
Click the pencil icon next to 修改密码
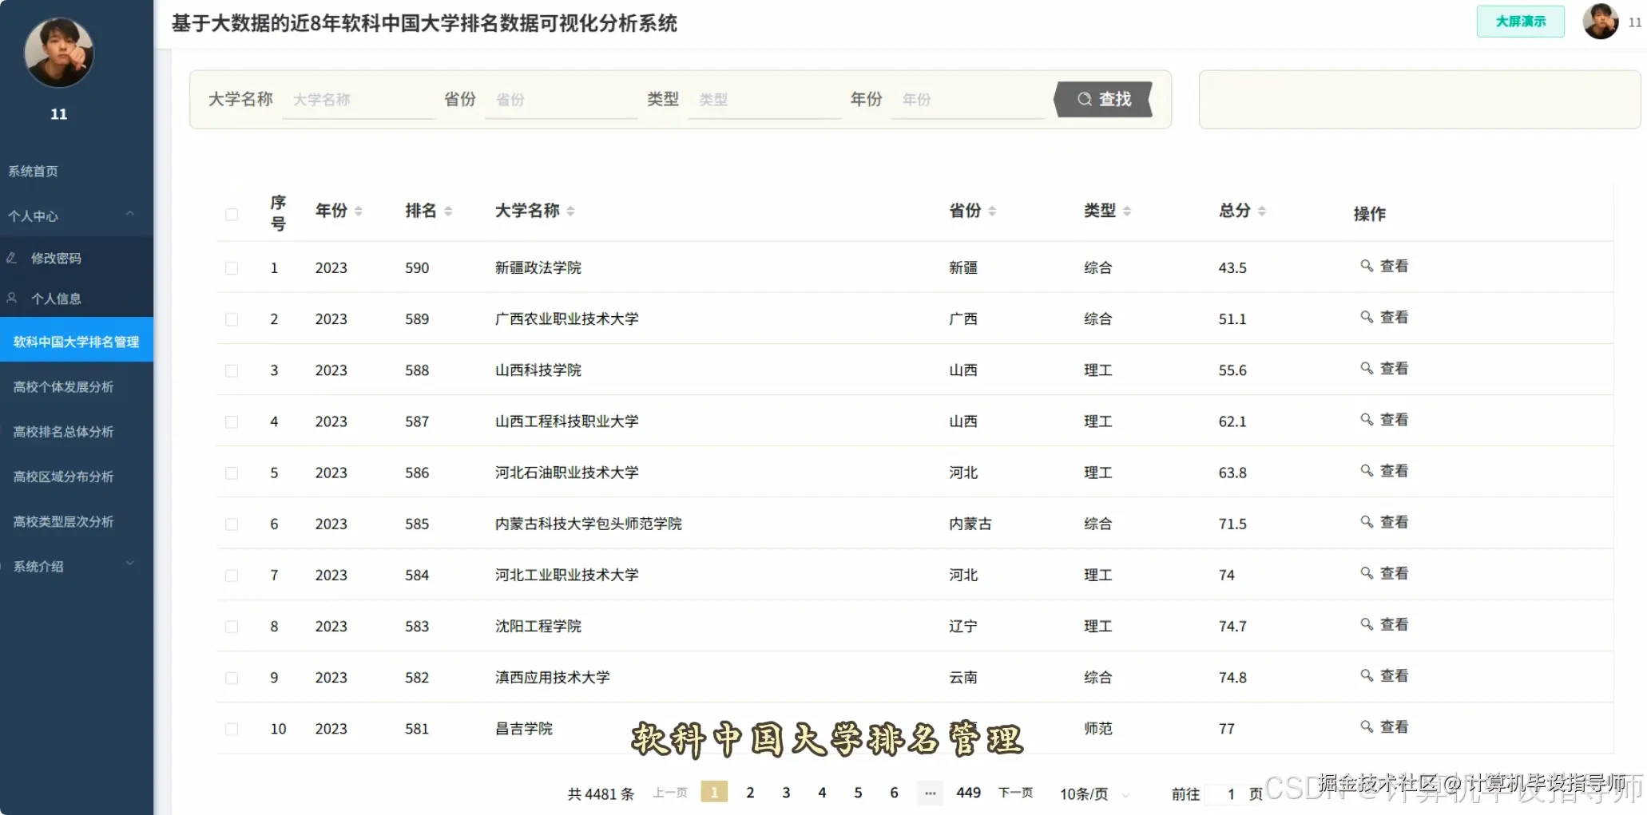point(11,257)
